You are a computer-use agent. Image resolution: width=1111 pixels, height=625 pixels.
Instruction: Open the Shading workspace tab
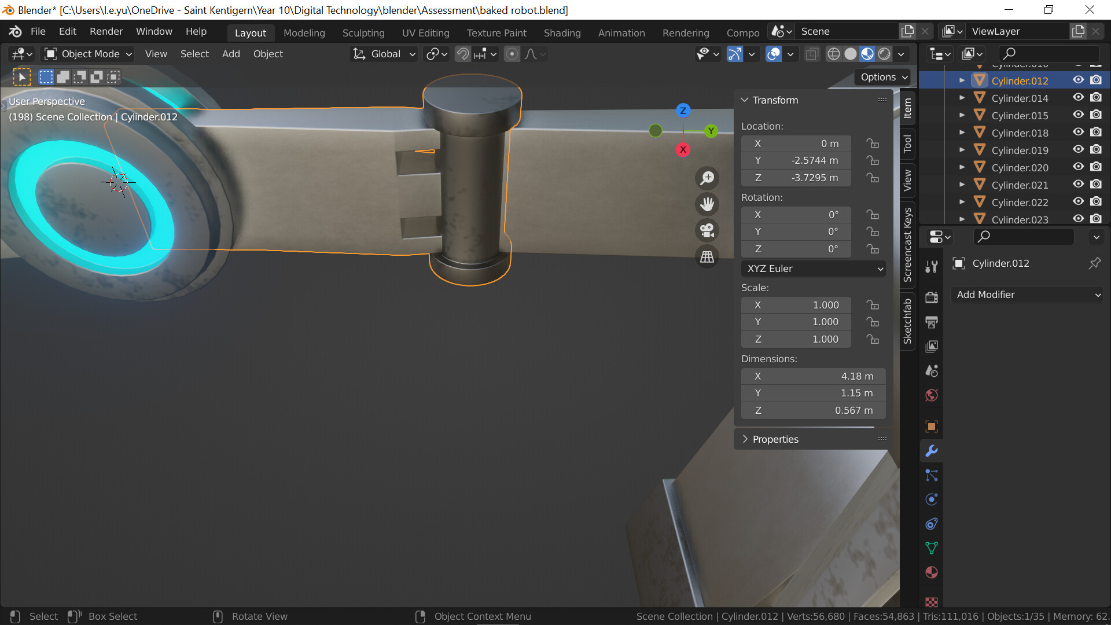pos(561,32)
